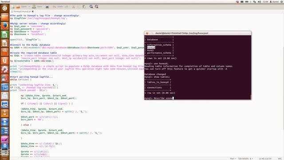Expand the Open recent files dropdown arrow
Viewport: 284px width, 160px height.
pyautogui.click(x=29, y=7)
